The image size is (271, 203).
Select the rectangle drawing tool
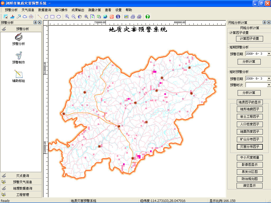pos(52,17)
